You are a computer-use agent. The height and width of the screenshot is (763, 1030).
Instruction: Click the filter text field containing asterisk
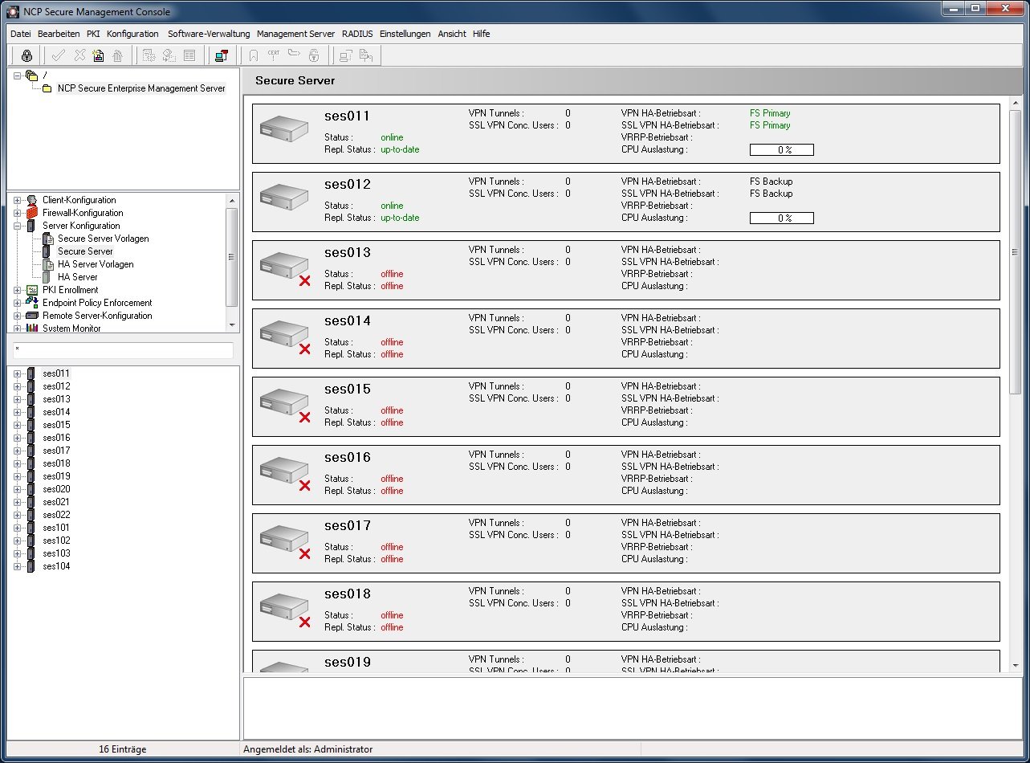[x=123, y=350]
